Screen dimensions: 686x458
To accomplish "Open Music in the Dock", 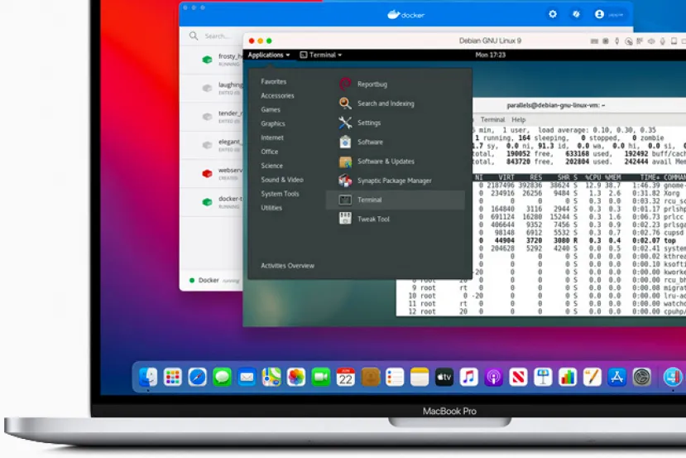I will pyautogui.click(x=469, y=377).
